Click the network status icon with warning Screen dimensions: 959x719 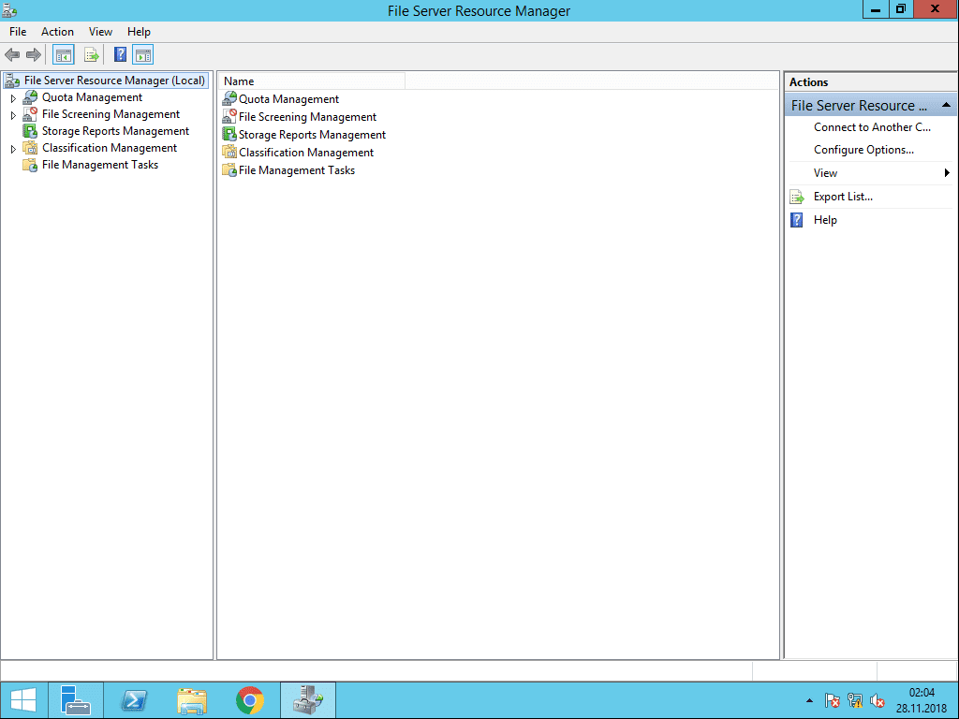click(x=854, y=700)
